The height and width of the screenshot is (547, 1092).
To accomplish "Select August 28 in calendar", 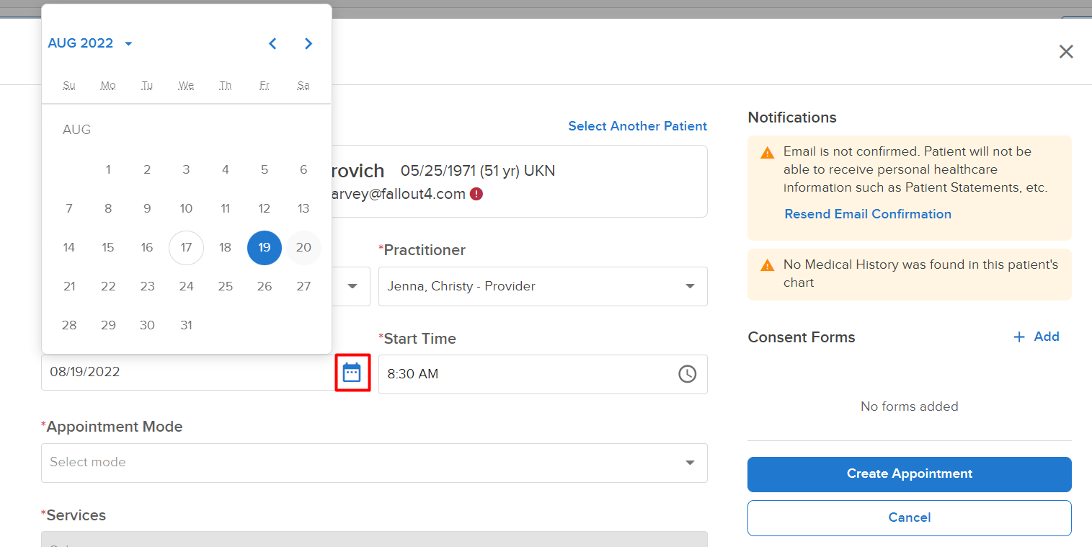I will point(69,326).
